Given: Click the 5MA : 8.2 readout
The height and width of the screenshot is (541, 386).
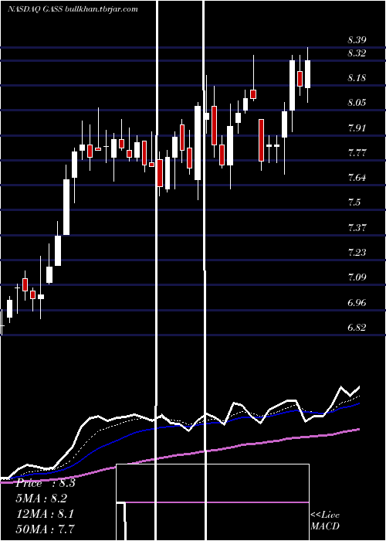Looking at the screenshot, I should [x=42, y=498].
